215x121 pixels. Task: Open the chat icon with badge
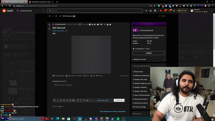coord(165,10)
